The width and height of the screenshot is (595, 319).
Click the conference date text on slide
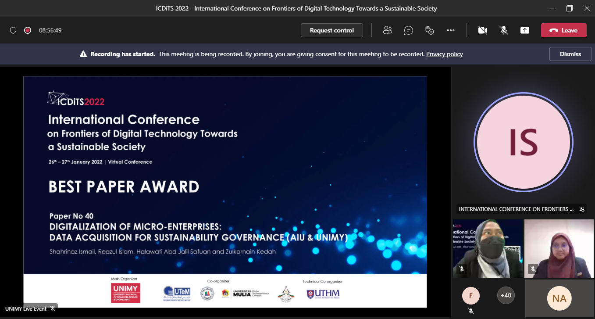100,162
